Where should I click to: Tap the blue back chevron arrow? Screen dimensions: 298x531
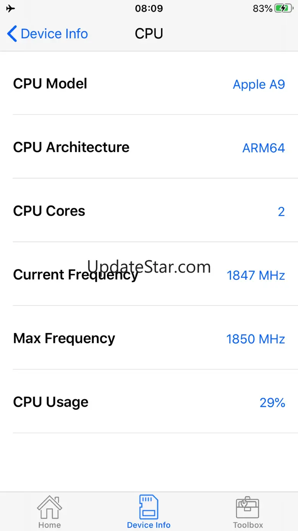click(12, 34)
